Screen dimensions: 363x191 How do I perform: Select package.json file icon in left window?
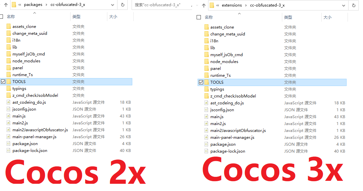pyautogui.click(x=8, y=143)
